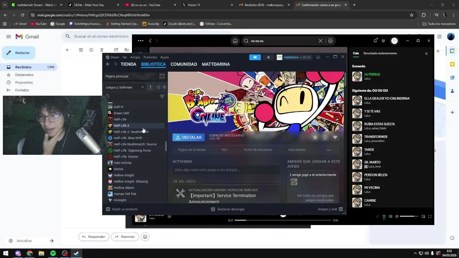459x258 pixels.
Task: Open the Steam Big Picture monitor icon
Action: click(x=318, y=57)
